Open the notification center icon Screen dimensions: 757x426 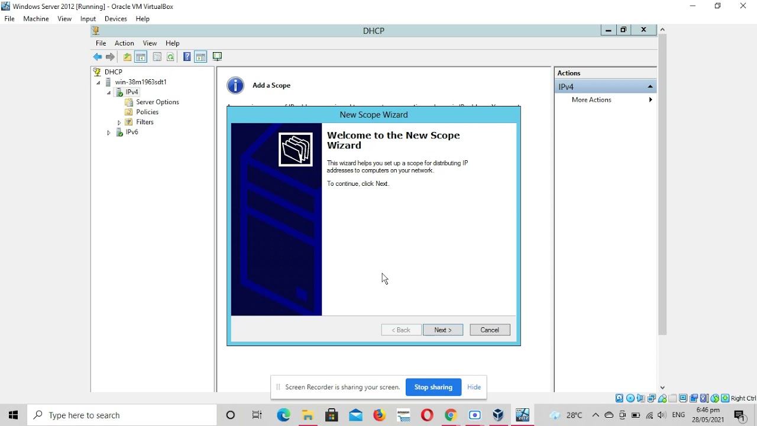point(740,415)
